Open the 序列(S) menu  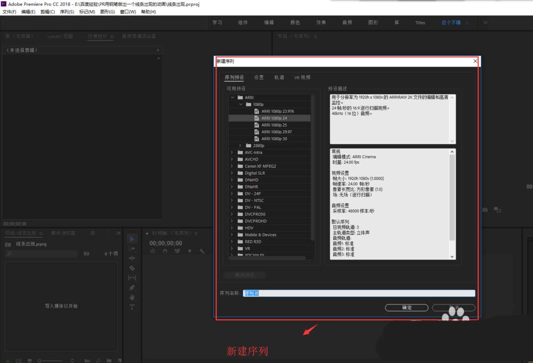(x=67, y=12)
